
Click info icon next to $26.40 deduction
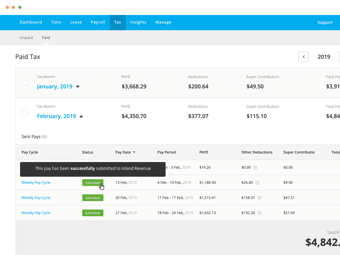tap(257, 183)
